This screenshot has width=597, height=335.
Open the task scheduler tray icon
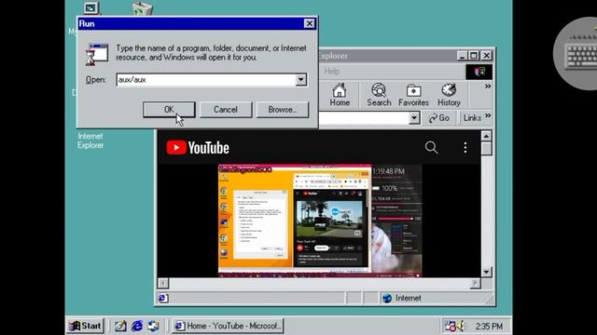point(450,326)
